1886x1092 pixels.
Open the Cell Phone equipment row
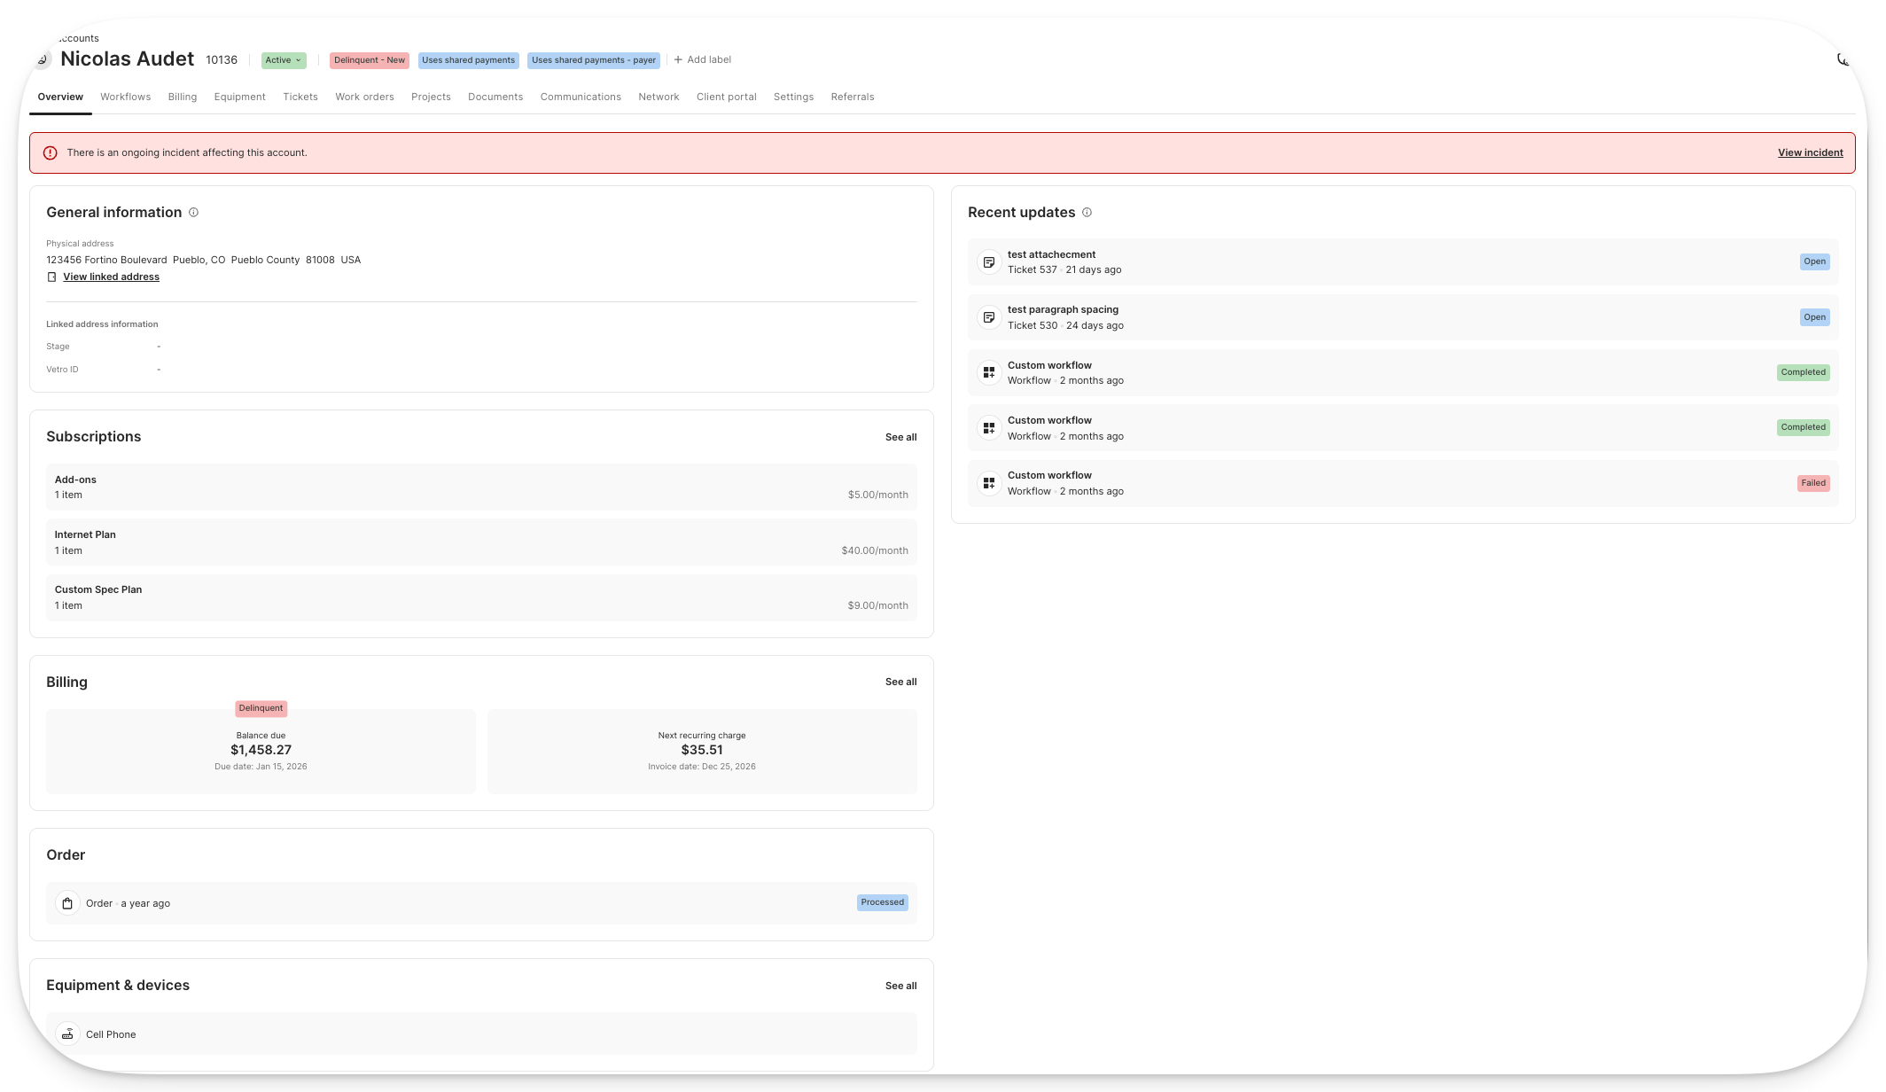[481, 1034]
